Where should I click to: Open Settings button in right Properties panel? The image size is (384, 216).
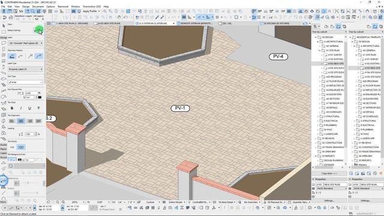365,200
